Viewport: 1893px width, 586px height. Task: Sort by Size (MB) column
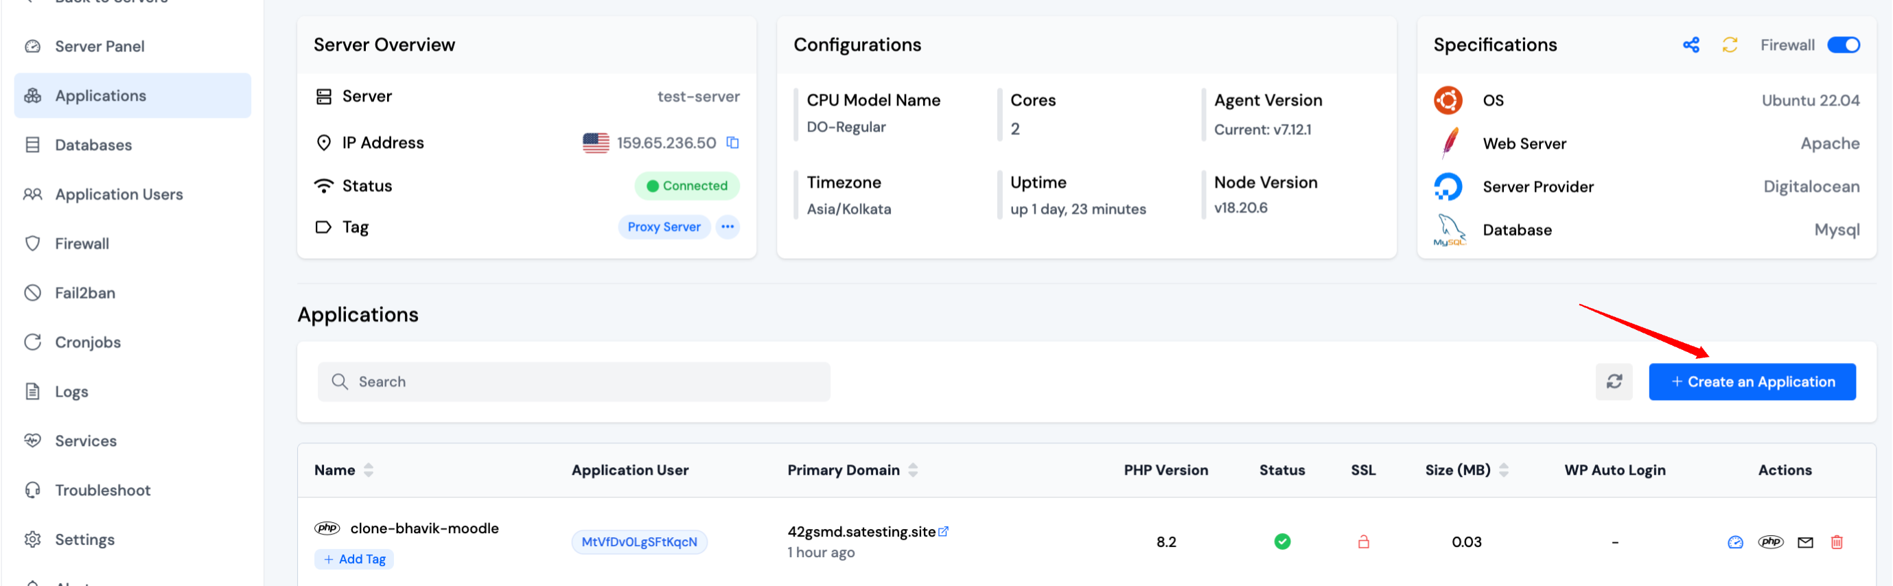click(1504, 470)
